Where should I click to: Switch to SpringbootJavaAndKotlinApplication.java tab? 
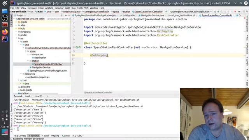click(94, 16)
